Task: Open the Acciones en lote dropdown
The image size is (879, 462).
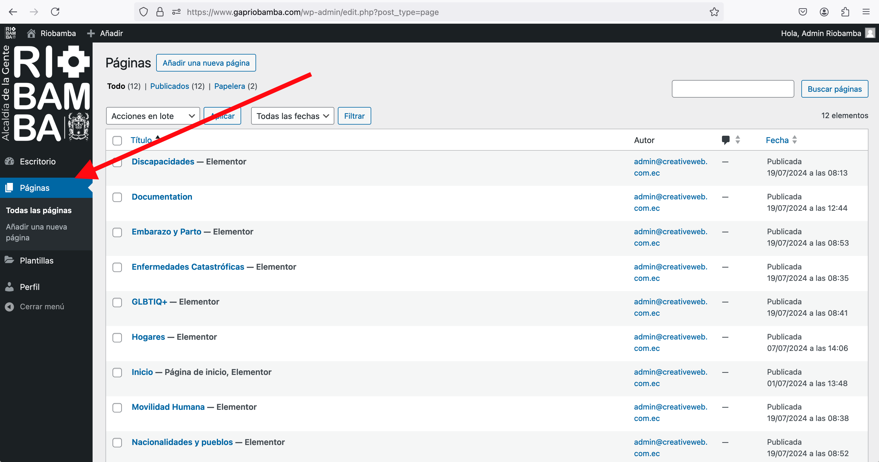Action: [153, 116]
